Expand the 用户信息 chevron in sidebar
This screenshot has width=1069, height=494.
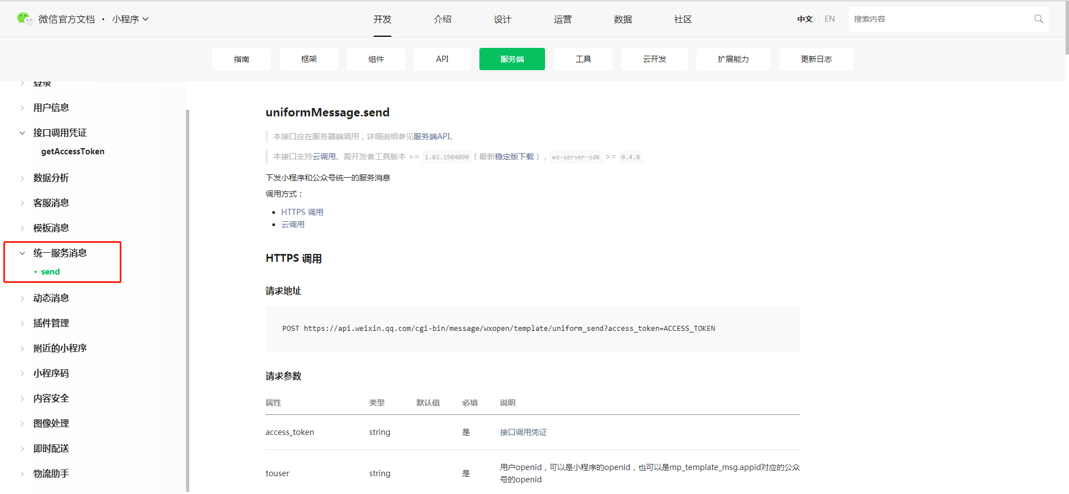point(22,108)
